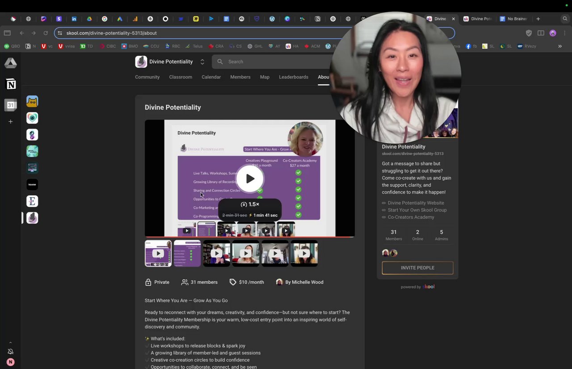Screen dimensions: 572x369
Task: Switch to the 'No Brainer' browser tab
Action: pyautogui.click(x=513, y=19)
